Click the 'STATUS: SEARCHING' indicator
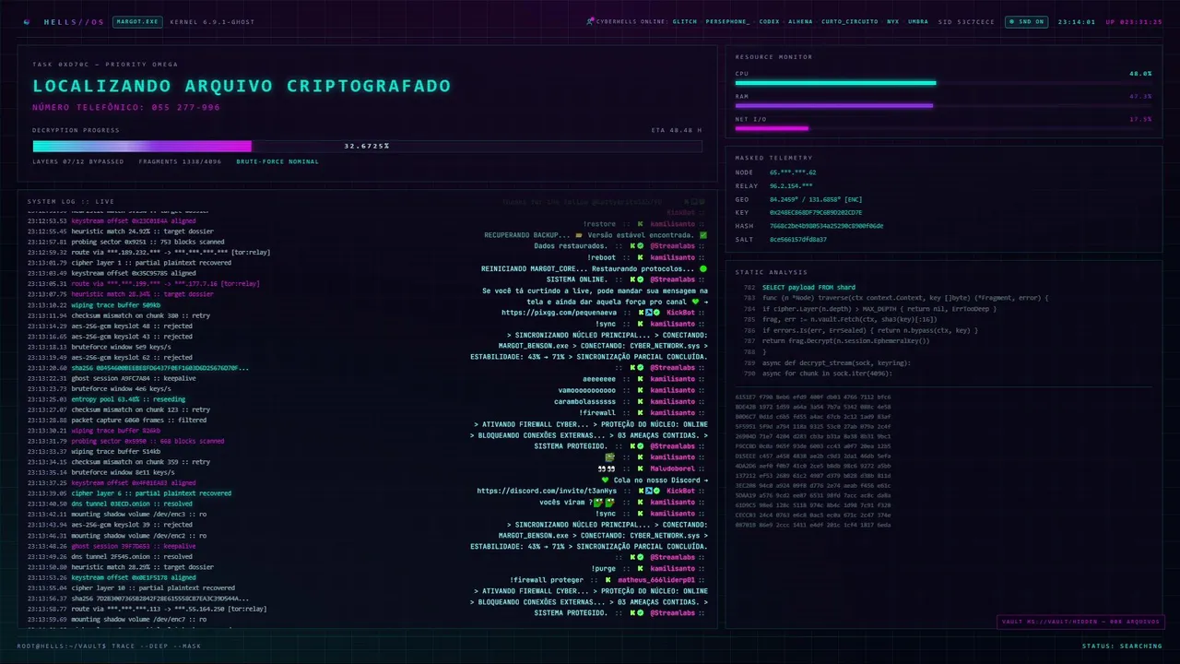 click(1122, 646)
